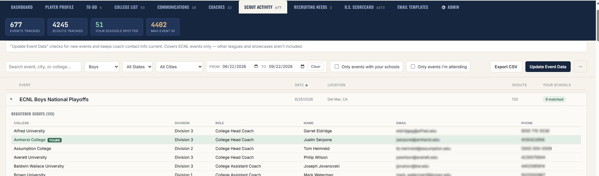
Task: Click the Registered Scouts (133) heading
Action: (33, 114)
